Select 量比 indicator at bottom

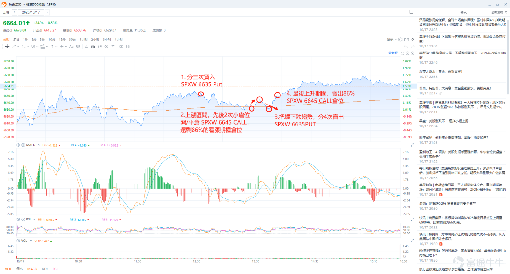point(19,269)
